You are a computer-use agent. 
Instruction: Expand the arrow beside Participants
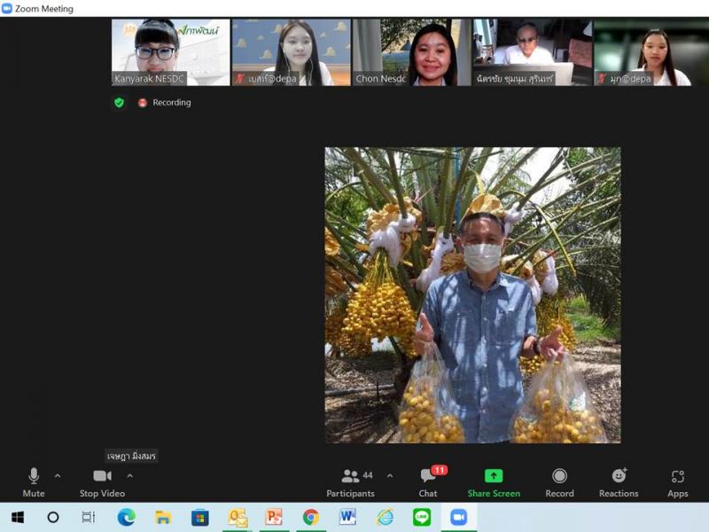pyautogui.click(x=390, y=476)
